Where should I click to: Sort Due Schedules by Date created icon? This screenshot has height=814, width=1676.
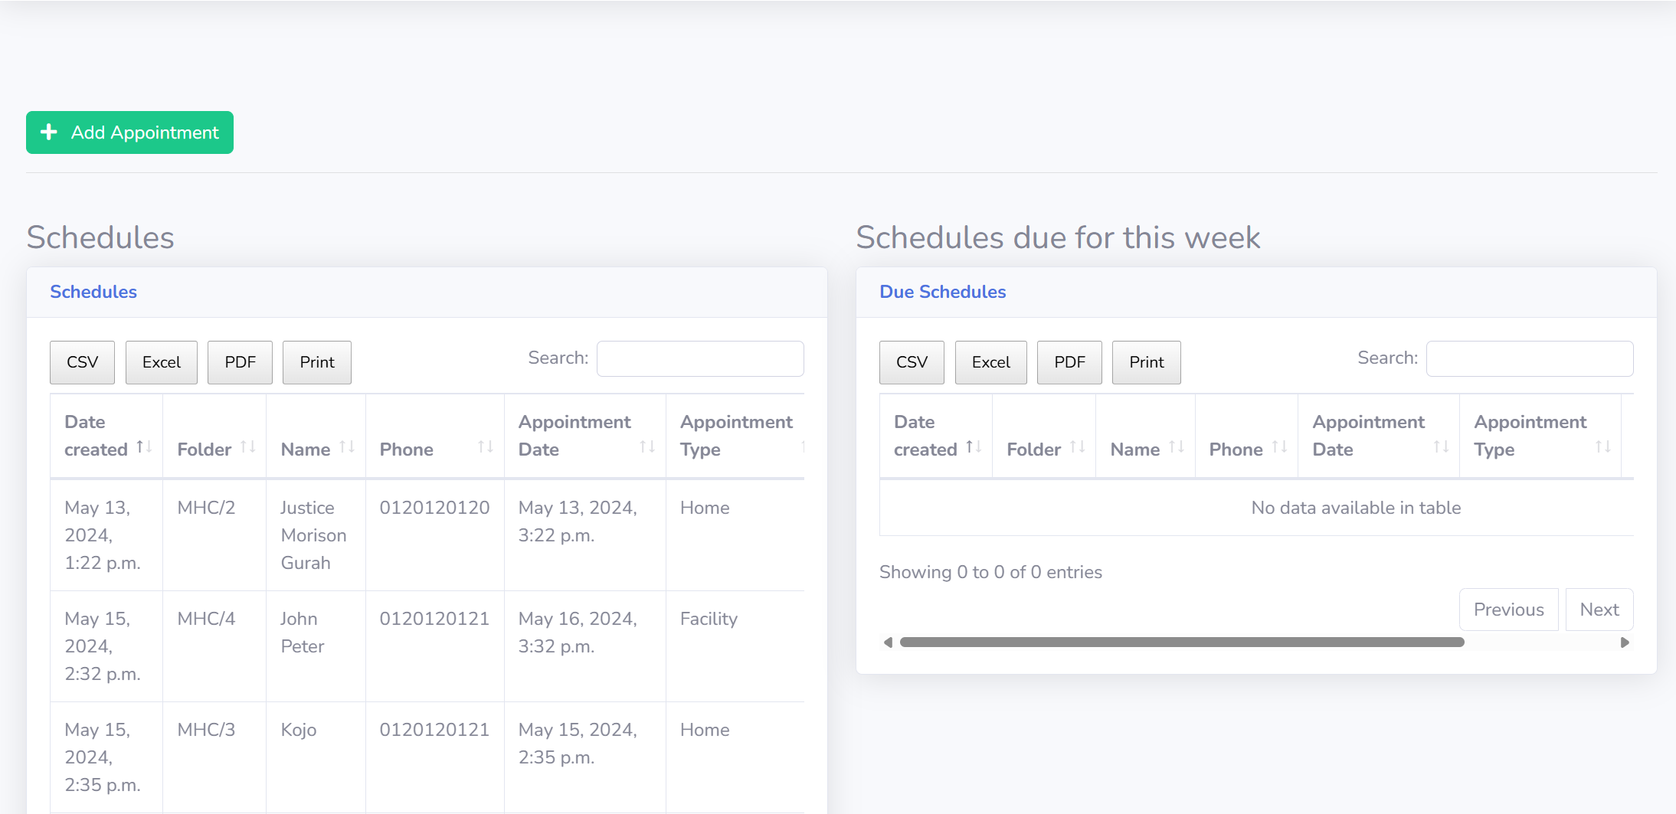pos(974,446)
